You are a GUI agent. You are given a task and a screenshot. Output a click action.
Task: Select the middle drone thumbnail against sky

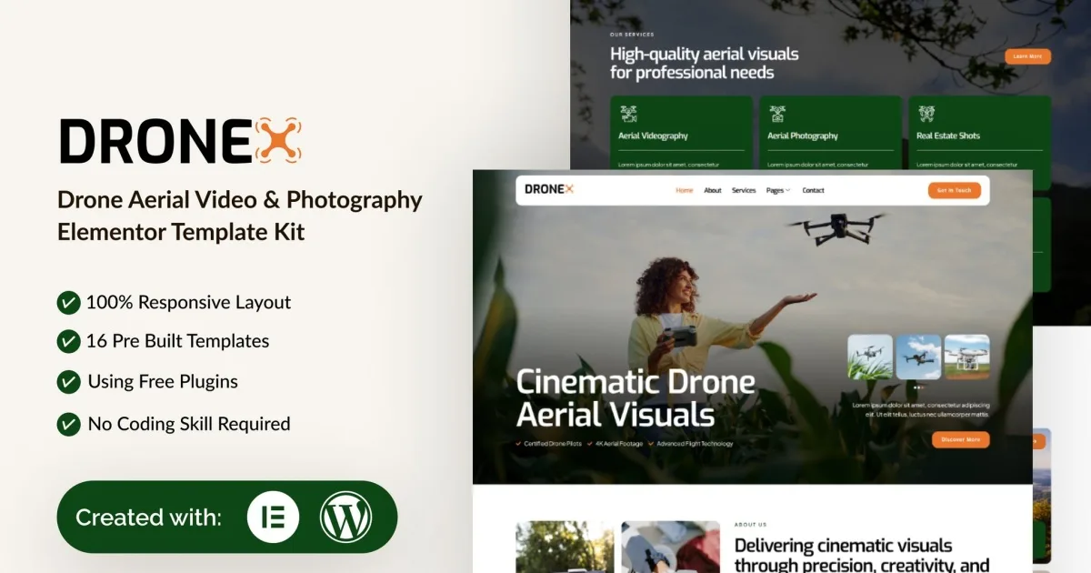(x=918, y=357)
